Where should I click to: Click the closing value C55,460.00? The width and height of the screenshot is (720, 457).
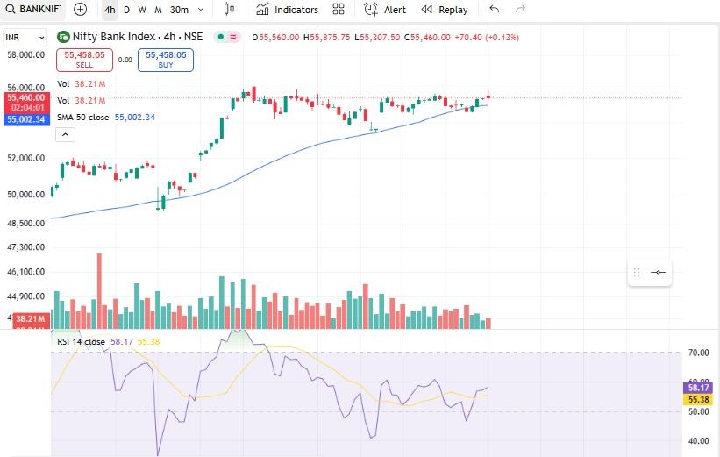[x=427, y=37]
